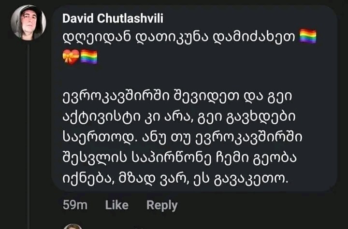Like David Chutlashvili's comment
This screenshot has height=229, width=348.
point(116,205)
